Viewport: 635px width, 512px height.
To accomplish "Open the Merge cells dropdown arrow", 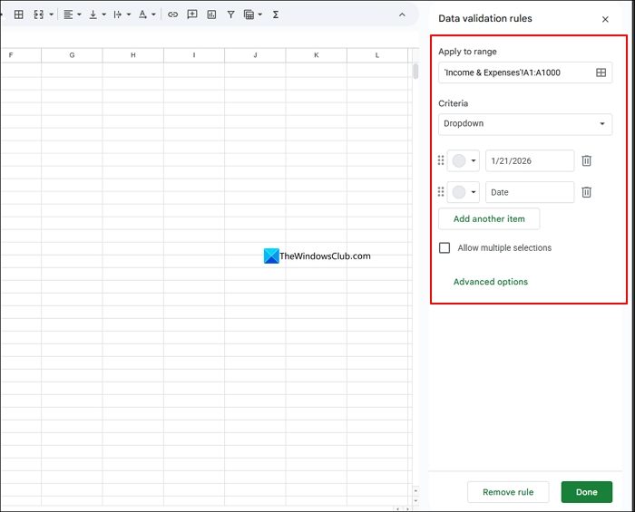I will pyautogui.click(x=52, y=14).
